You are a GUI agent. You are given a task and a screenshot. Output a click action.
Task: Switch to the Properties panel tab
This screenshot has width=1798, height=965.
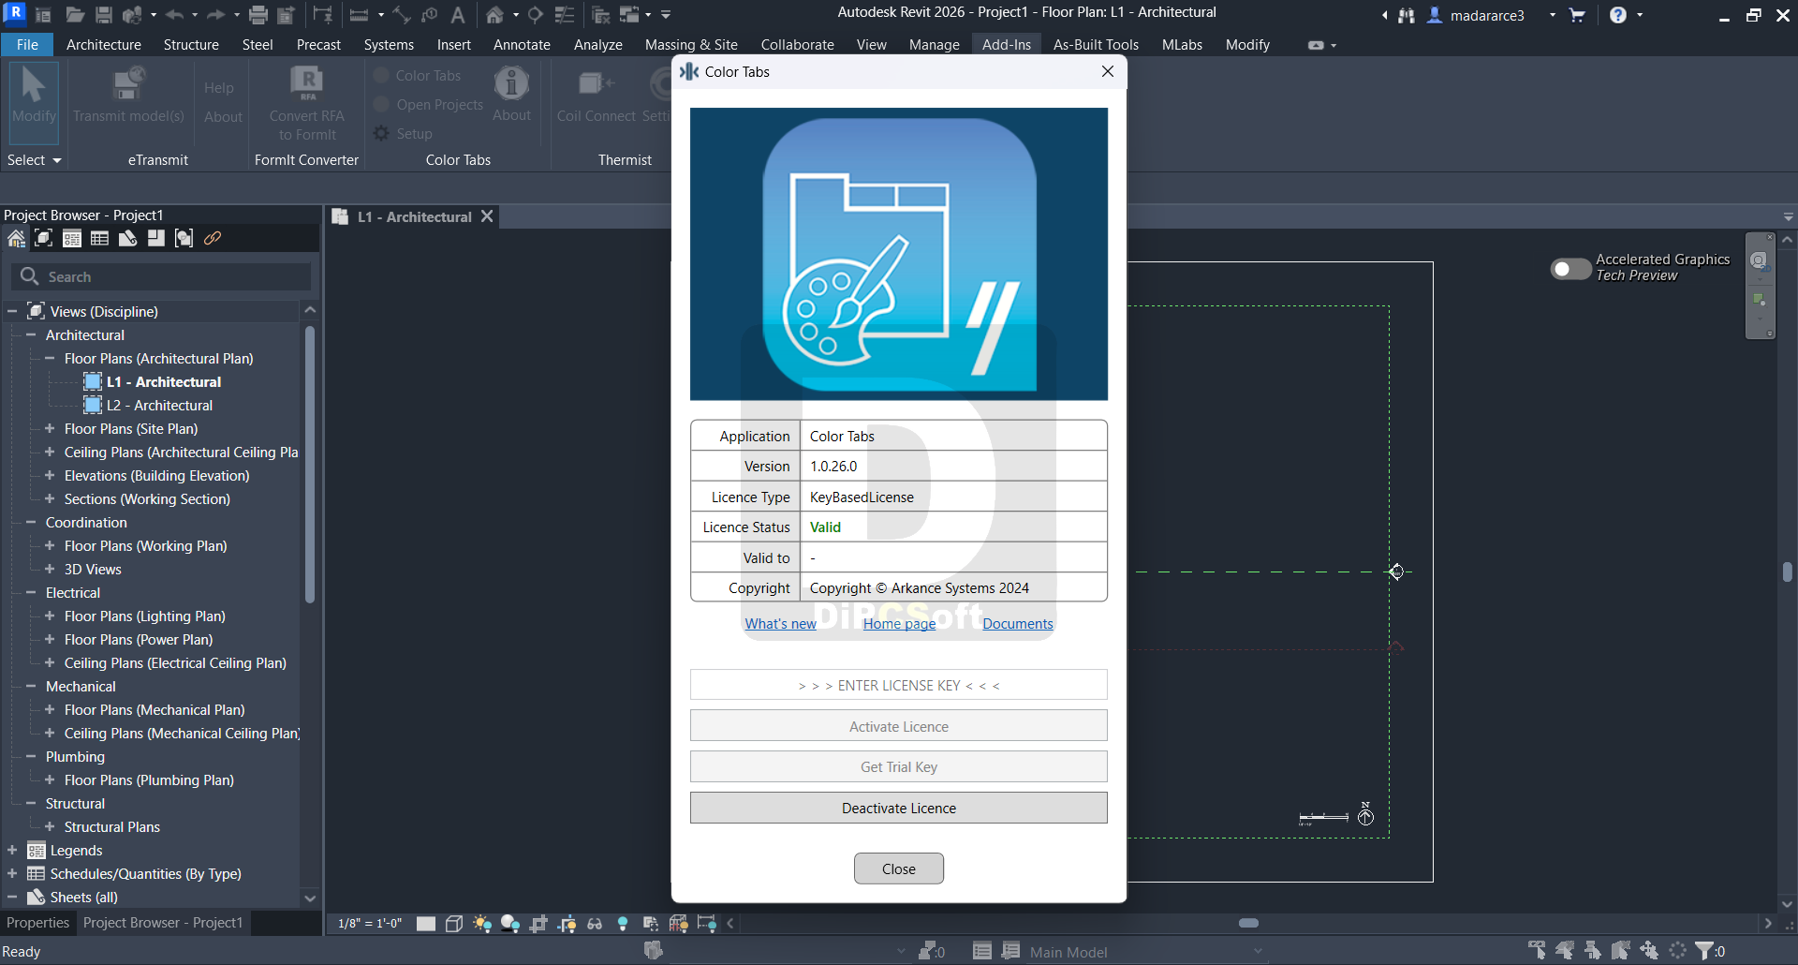coord(37,923)
